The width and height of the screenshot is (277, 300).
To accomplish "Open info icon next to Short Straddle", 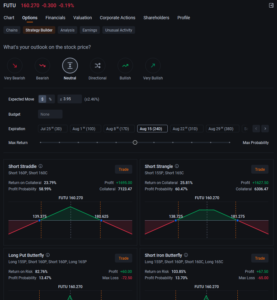I will tap(41, 166).
